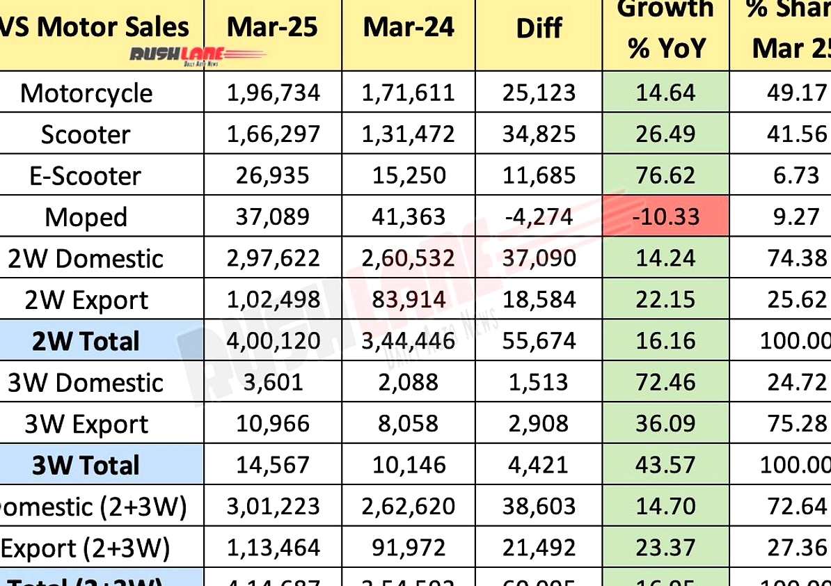Select the Mar-24 column header
The width and height of the screenshot is (831, 586).
point(409,27)
